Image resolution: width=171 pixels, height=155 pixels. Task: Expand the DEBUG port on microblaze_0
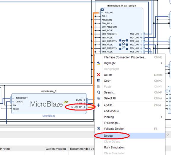pyautogui.click(x=13, y=102)
